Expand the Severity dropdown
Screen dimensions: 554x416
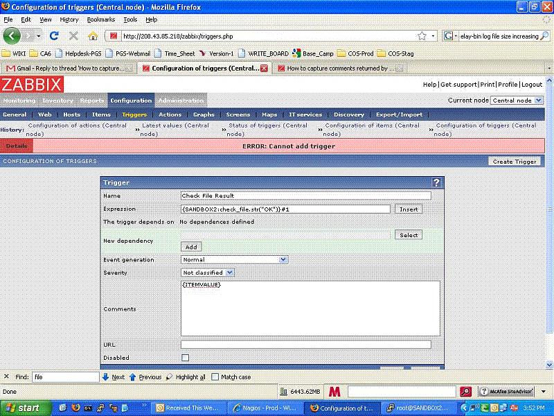click(208, 272)
